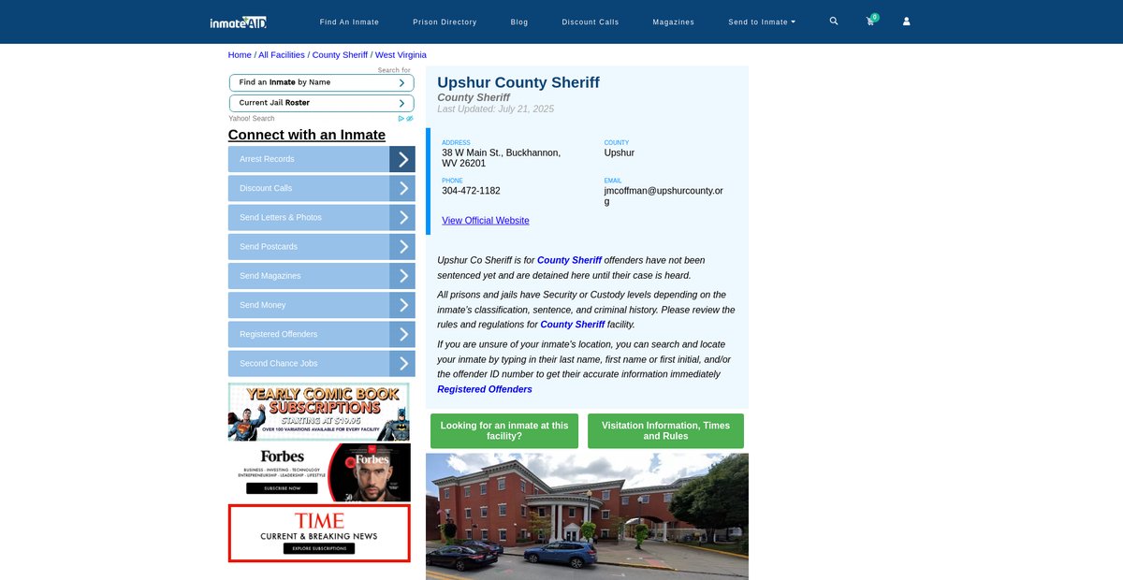Open County Sheriff breadcrumb
The image size is (1123, 580).
340,55
